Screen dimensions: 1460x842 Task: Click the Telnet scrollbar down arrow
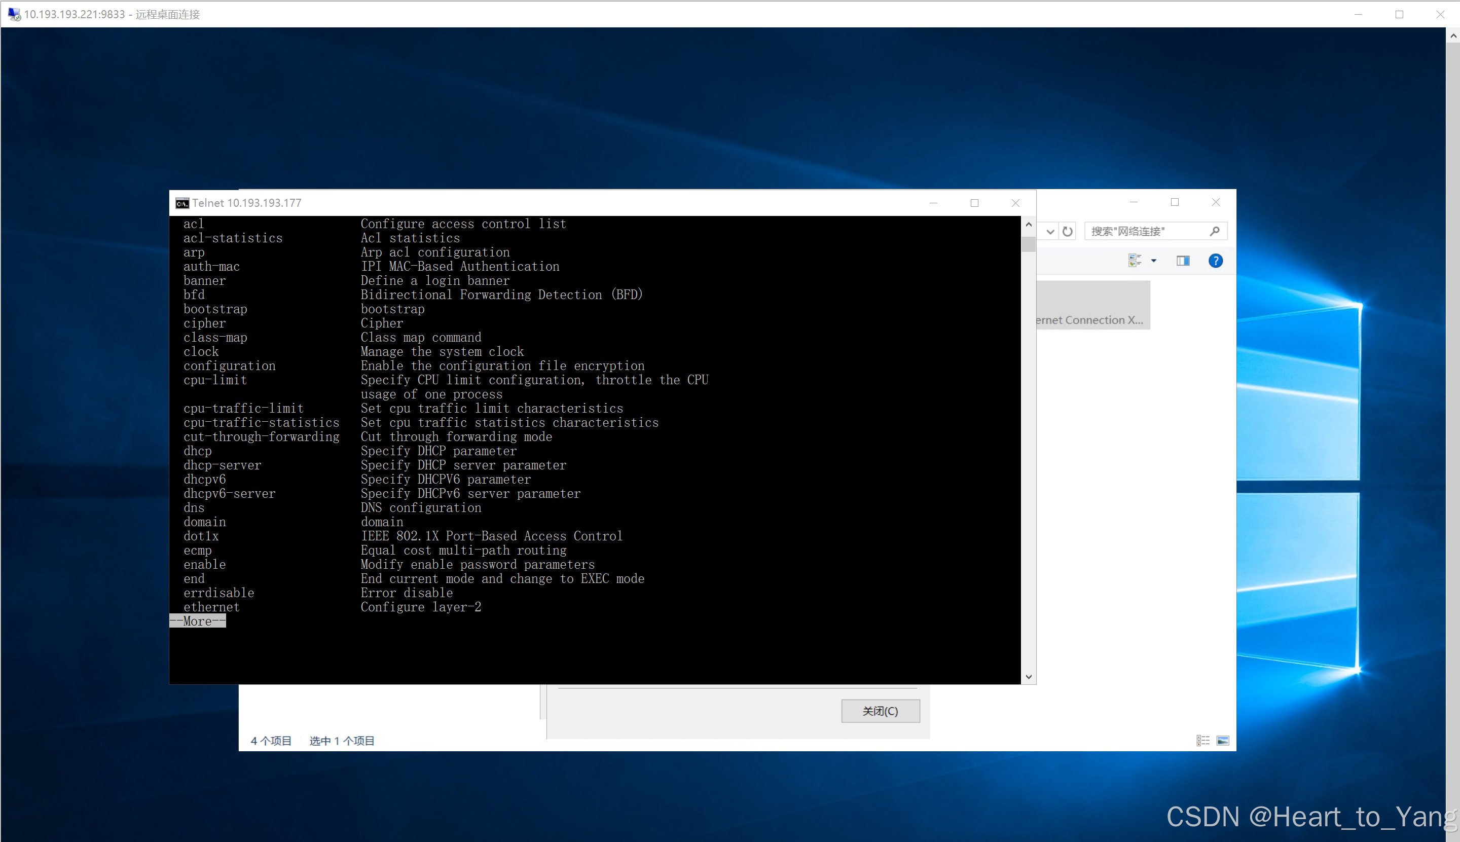pyautogui.click(x=1028, y=677)
